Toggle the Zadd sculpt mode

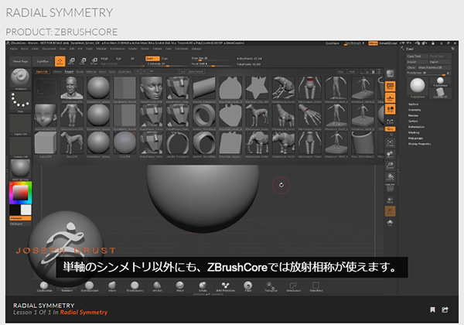click(151, 57)
